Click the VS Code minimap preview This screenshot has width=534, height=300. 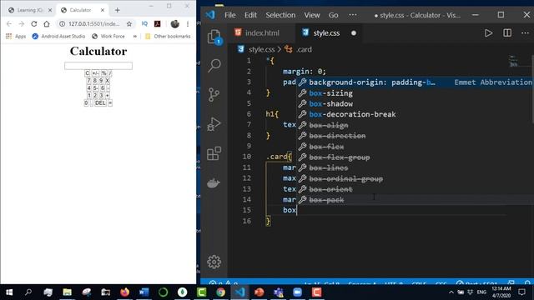click(514, 61)
